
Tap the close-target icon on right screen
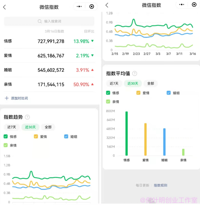[x=194, y=5]
